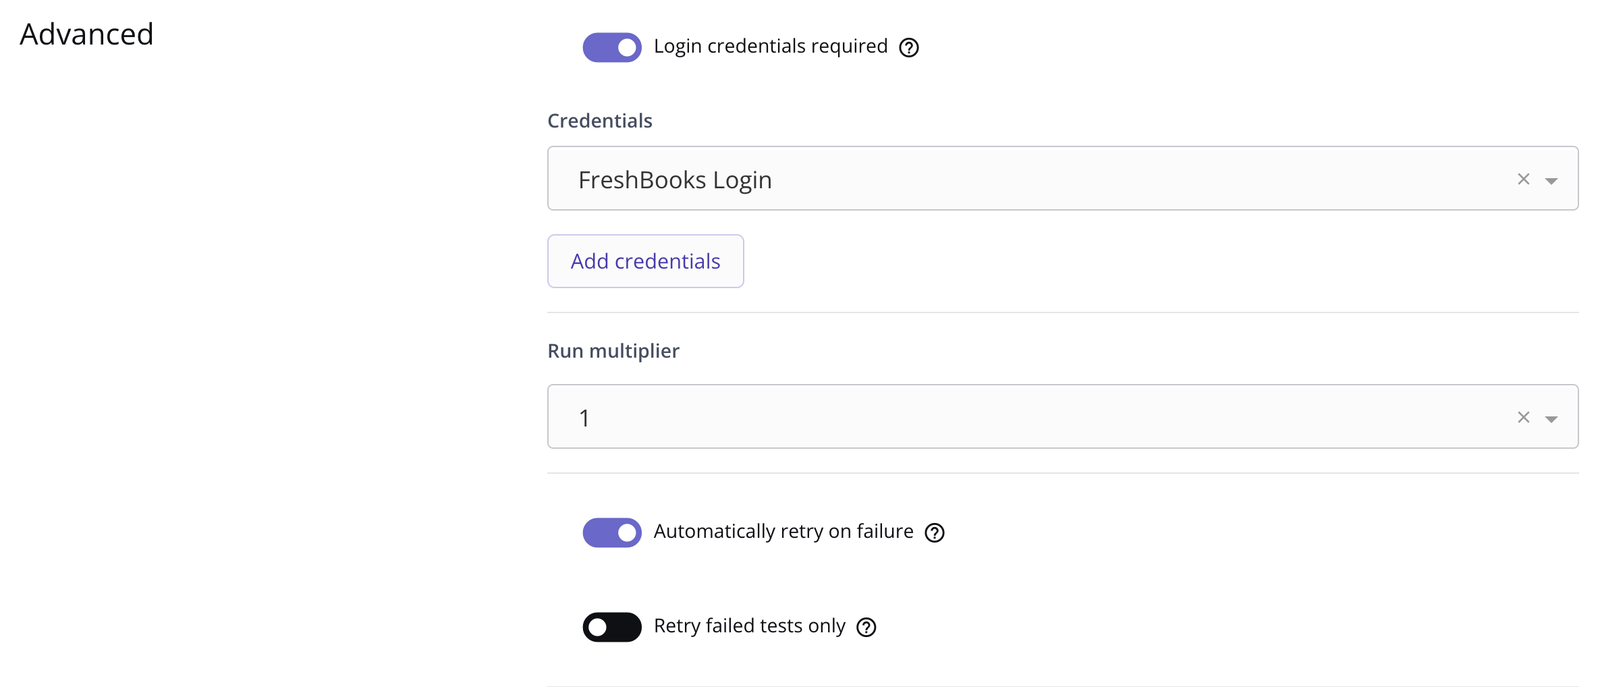The width and height of the screenshot is (1598, 687).
Task: Click the Login credentials required label text
Action: click(x=771, y=46)
